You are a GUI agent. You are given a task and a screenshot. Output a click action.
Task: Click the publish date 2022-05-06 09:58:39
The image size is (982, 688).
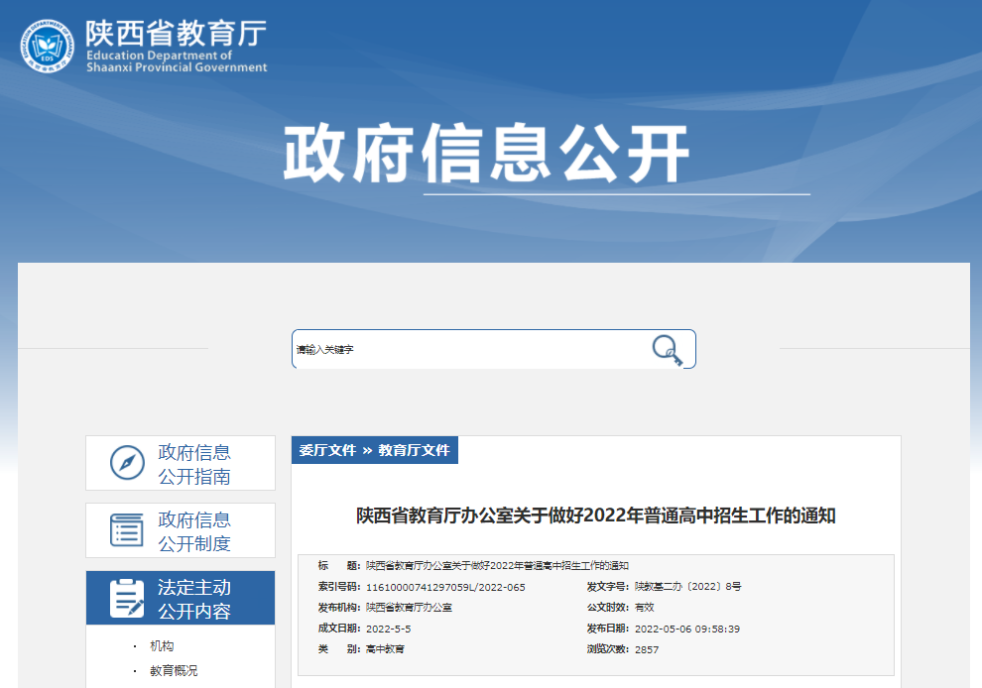click(x=686, y=629)
